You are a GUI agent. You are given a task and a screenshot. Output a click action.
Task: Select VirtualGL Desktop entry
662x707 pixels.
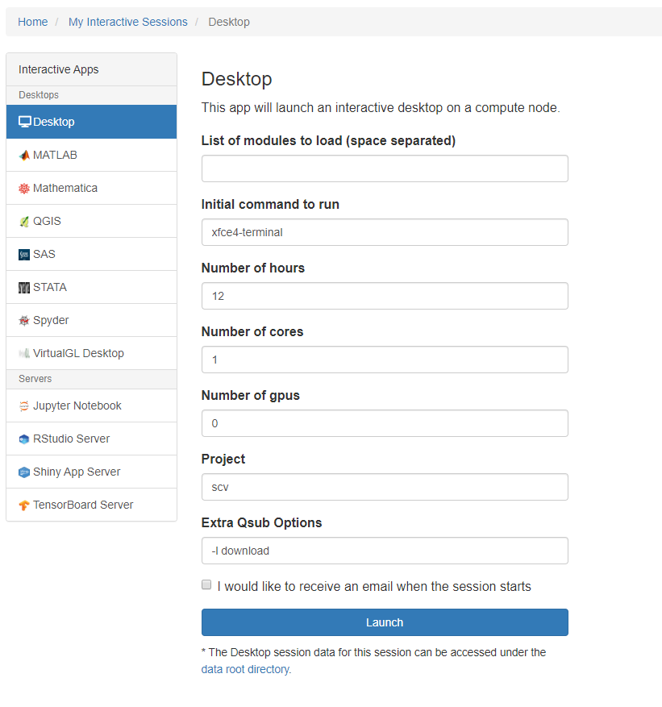(92, 353)
